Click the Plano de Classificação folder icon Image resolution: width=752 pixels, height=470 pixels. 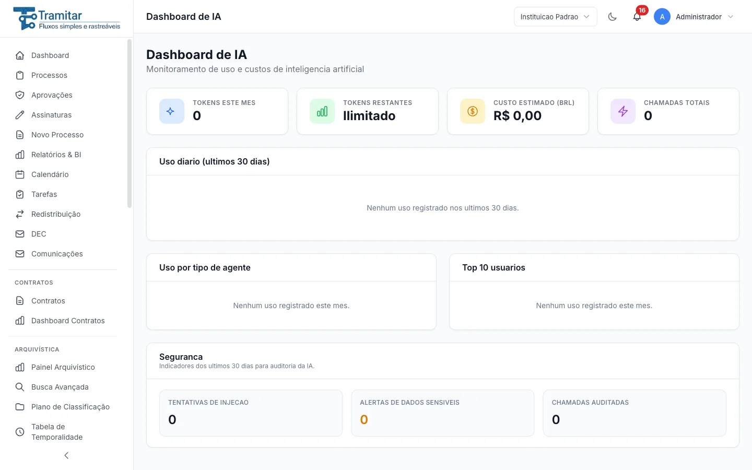click(20, 407)
